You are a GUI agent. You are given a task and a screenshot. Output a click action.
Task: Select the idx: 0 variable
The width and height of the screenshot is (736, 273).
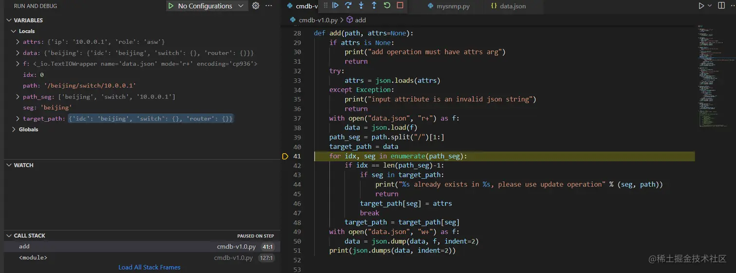click(x=142, y=75)
